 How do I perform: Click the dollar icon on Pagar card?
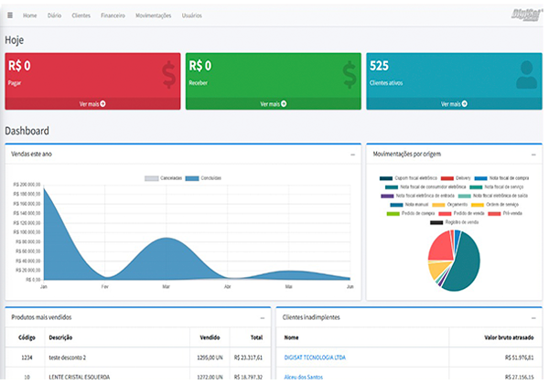tap(167, 74)
